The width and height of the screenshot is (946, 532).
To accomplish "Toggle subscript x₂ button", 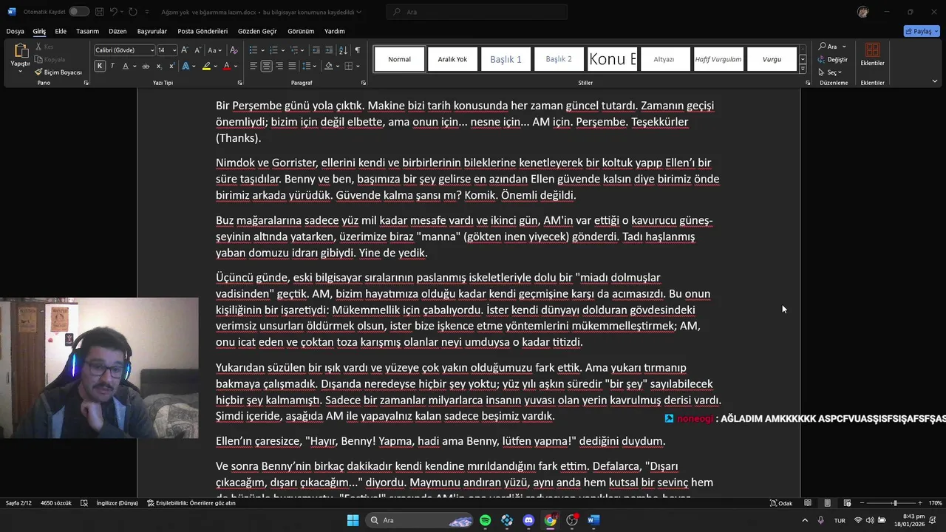I will coord(159,66).
